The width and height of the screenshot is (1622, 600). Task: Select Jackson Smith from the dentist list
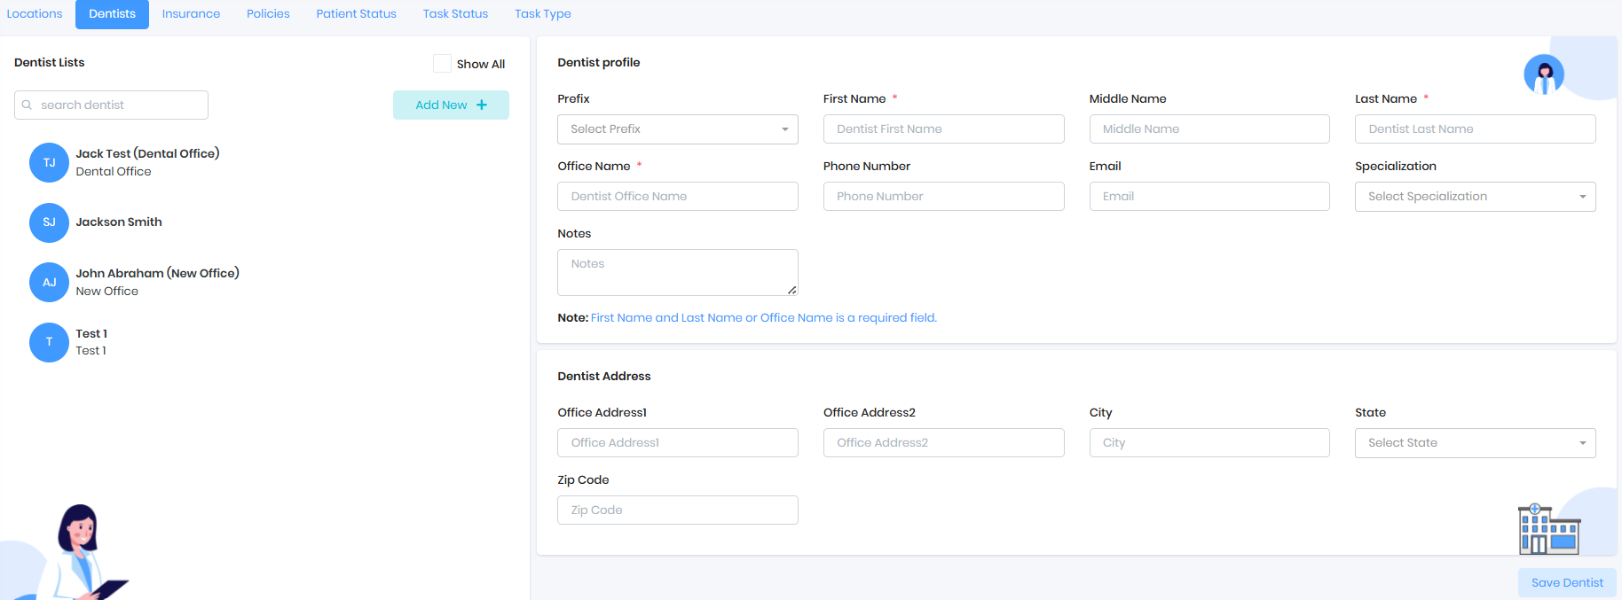pos(119,222)
